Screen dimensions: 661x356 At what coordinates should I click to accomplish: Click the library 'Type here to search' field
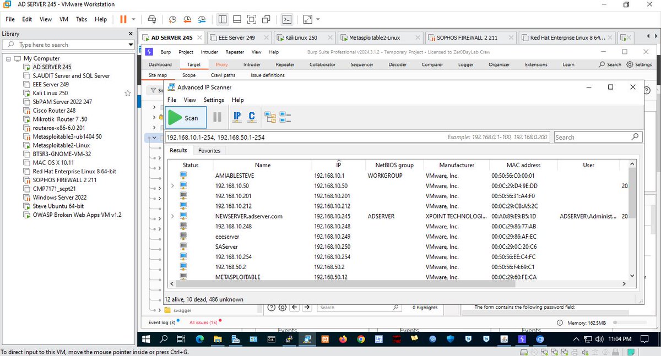[x=68, y=45]
